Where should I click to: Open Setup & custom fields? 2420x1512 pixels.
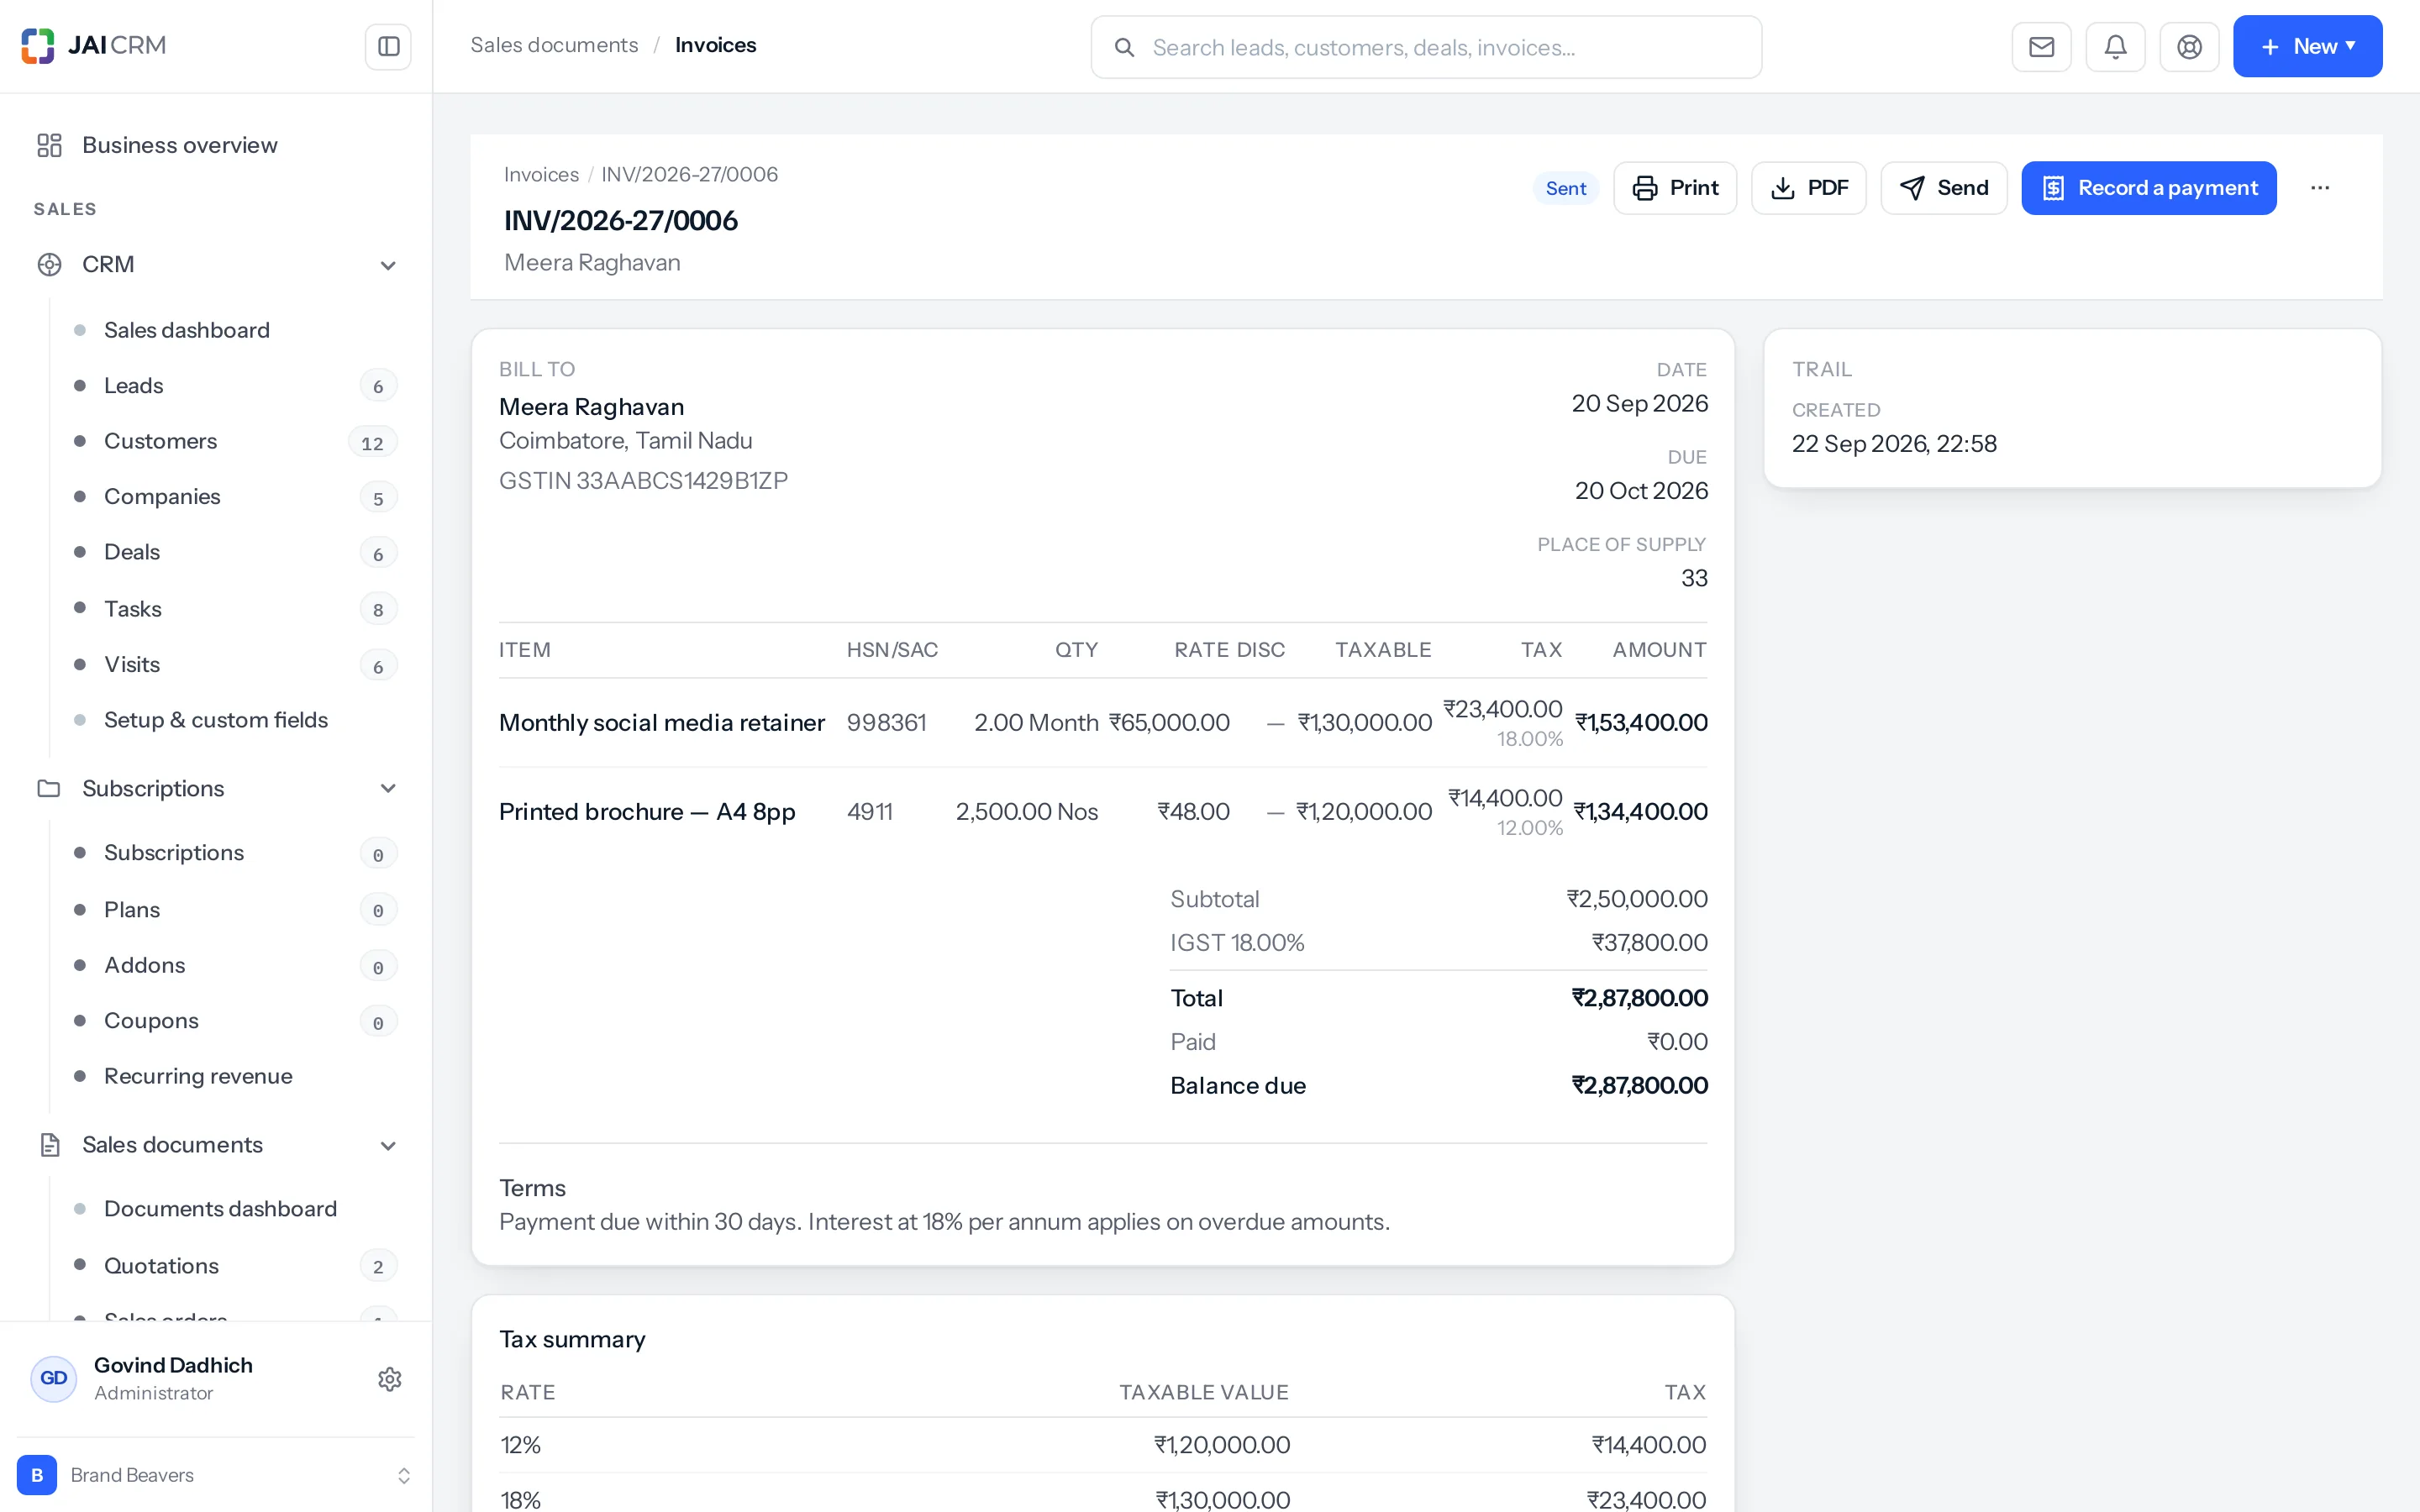click(215, 720)
